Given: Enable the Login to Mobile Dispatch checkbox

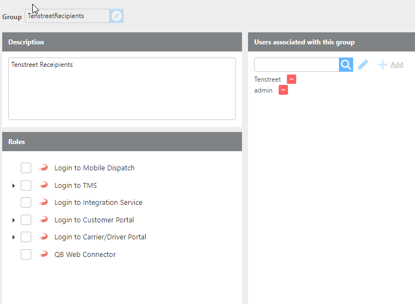Looking at the screenshot, I should 26,168.
